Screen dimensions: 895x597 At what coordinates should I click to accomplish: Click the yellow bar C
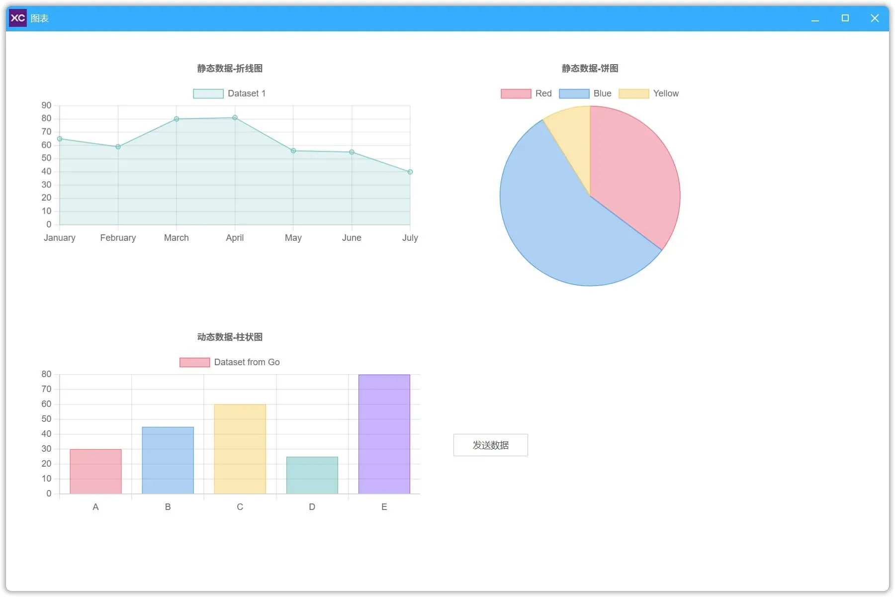[x=240, y=449]
